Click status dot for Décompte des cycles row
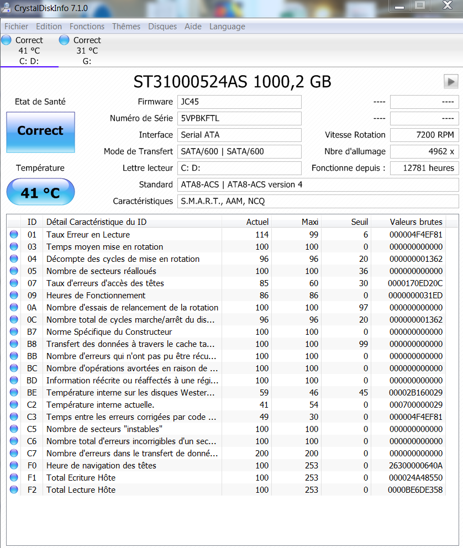Viewport: 463px width, 548px height. 14,259
